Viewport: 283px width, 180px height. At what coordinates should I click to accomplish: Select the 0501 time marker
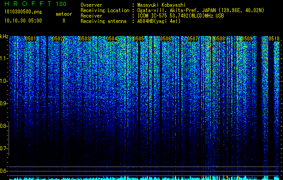point(31,39)
